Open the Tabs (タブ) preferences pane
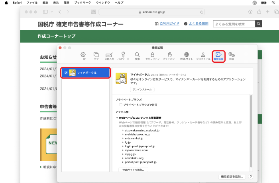 pyautogui.click(x=96, y=56)
